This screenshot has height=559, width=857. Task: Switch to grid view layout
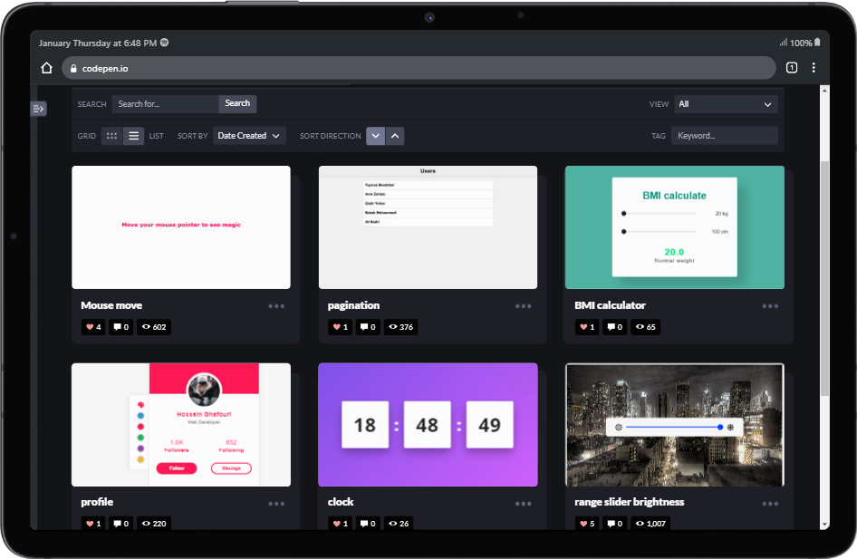pos(111,136)
